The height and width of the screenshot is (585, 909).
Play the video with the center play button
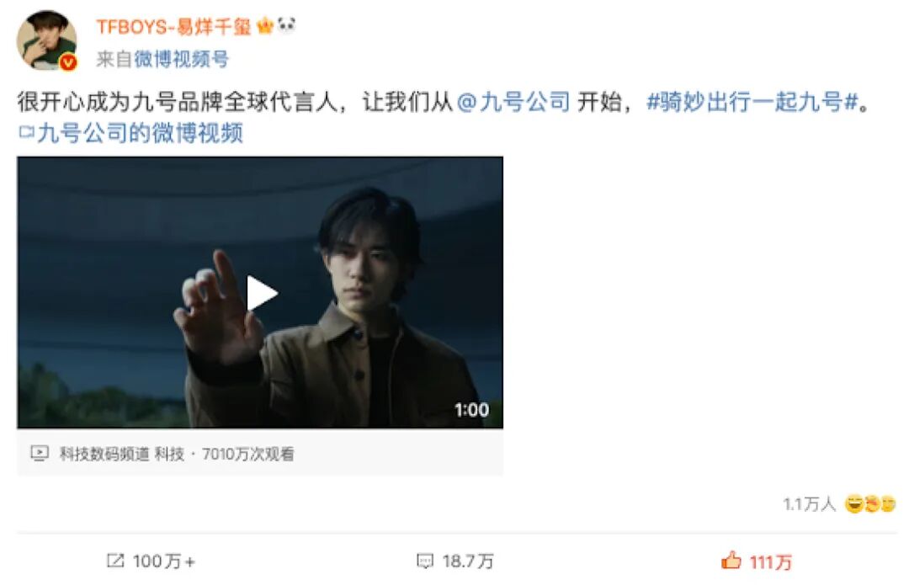point(262,293)
